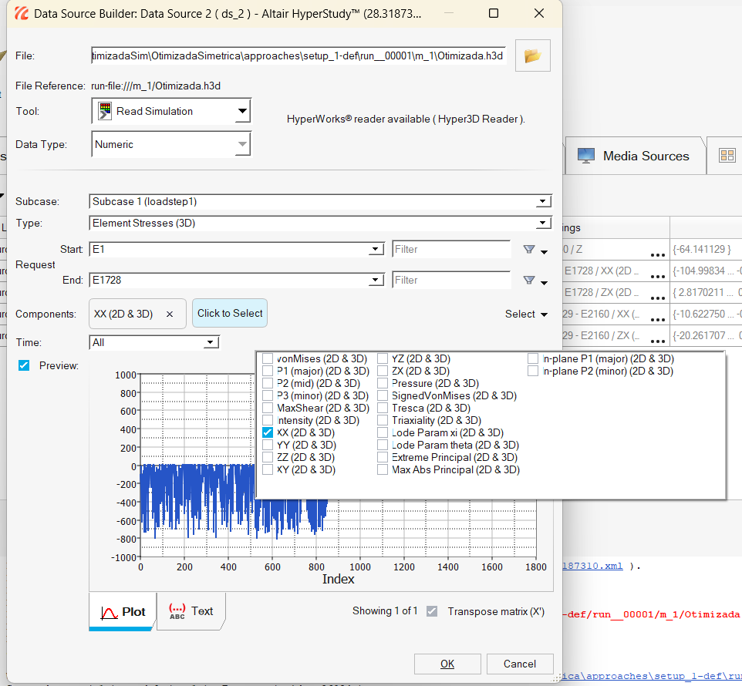Open the file browse folder icon
The image size is (742, 686).
point(532,55)
